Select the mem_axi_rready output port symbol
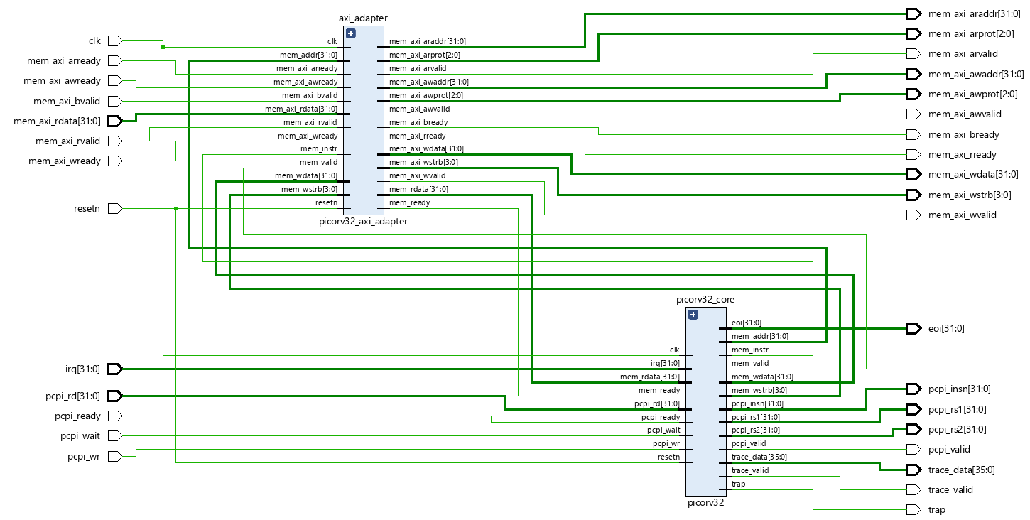This screenshot has height=520, width=1030. click(x=914, y=154)
